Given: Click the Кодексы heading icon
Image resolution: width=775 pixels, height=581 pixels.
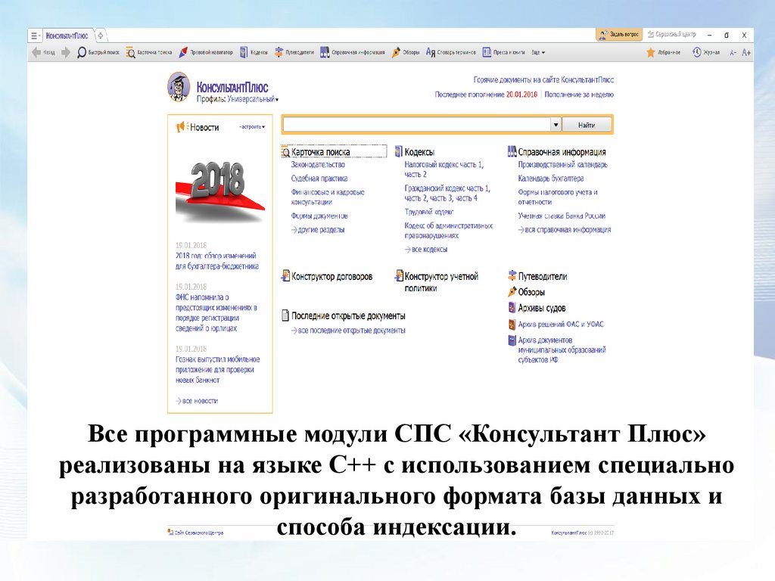Looking at the screenshot, I should (x=398, y=151).
